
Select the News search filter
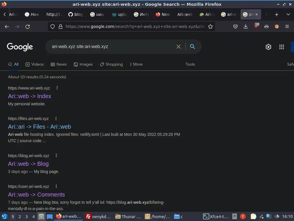(59, 64)
